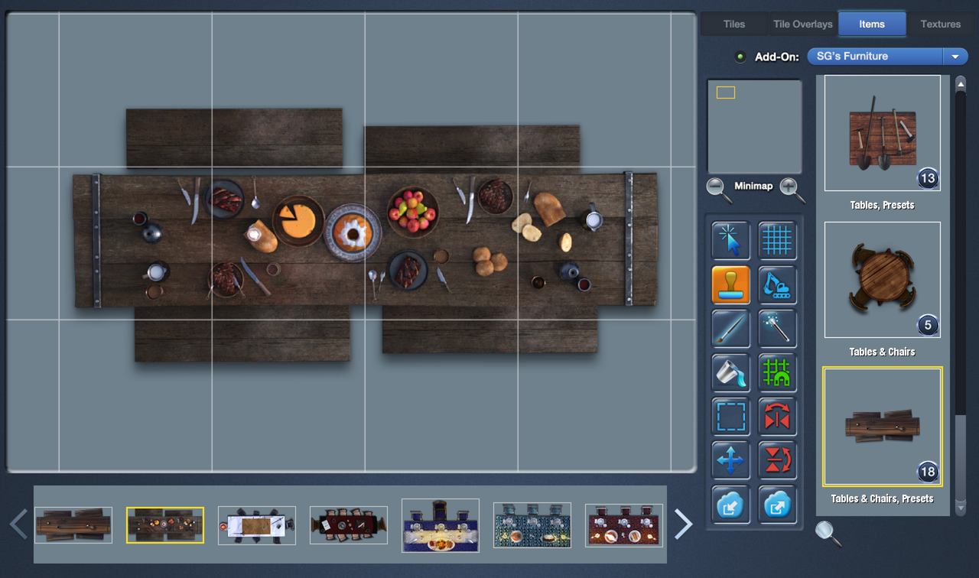Toggle the grid overlay tool
Image resolution: width=979 pixels, height=578 pixels.
tap(777, 241)
